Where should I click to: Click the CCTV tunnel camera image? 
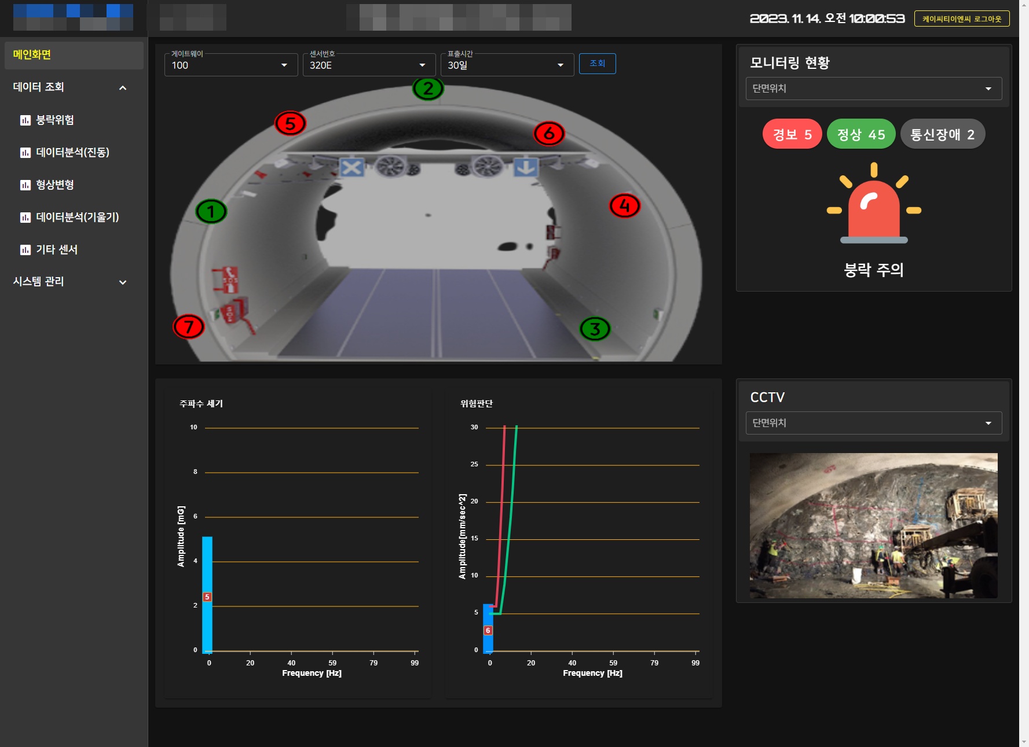tap(874, 525)
